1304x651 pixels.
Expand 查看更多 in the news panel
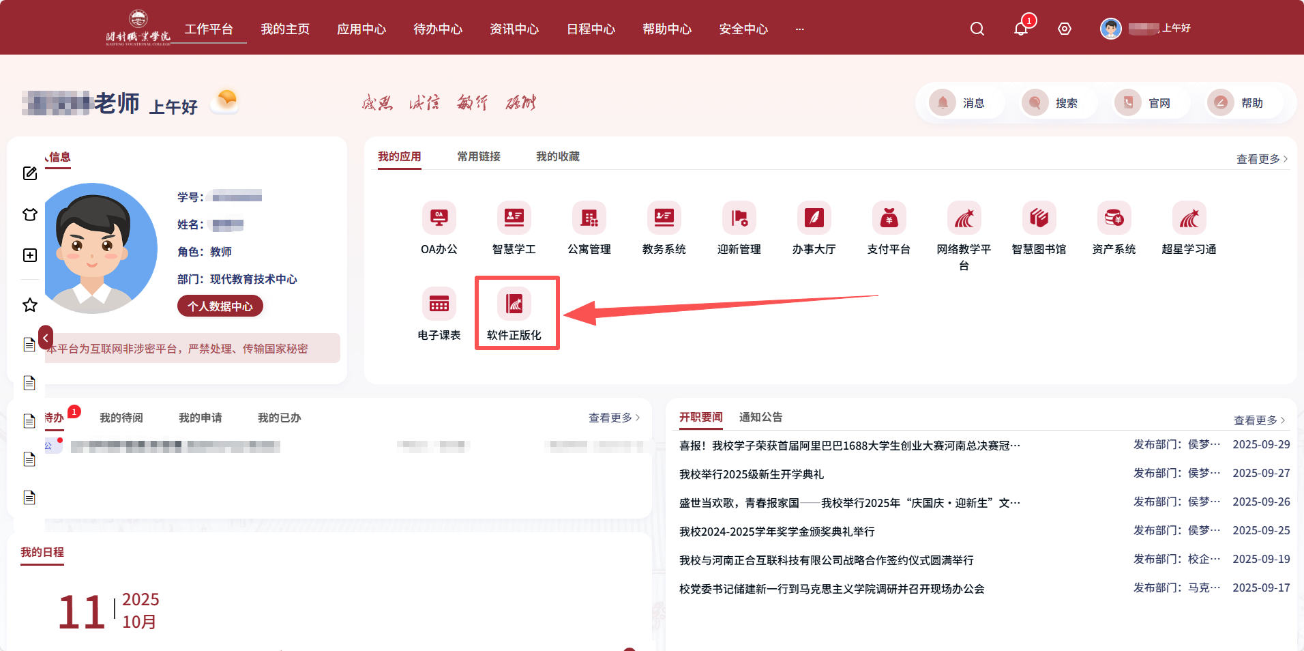pos(1258,420)
